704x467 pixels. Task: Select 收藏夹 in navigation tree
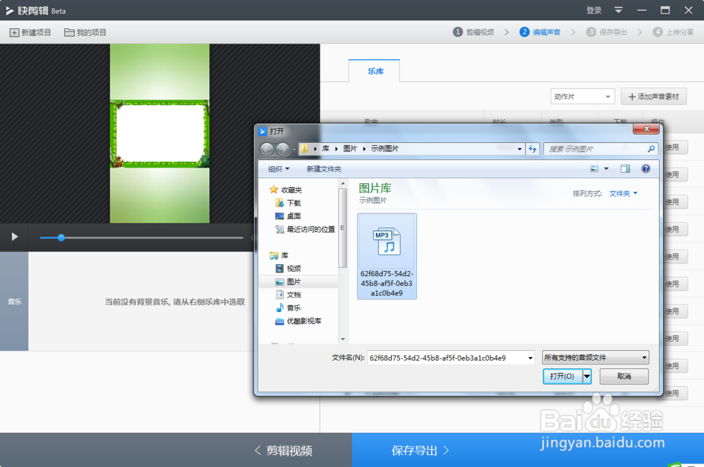pyautogui.click(x=286, y=190)
